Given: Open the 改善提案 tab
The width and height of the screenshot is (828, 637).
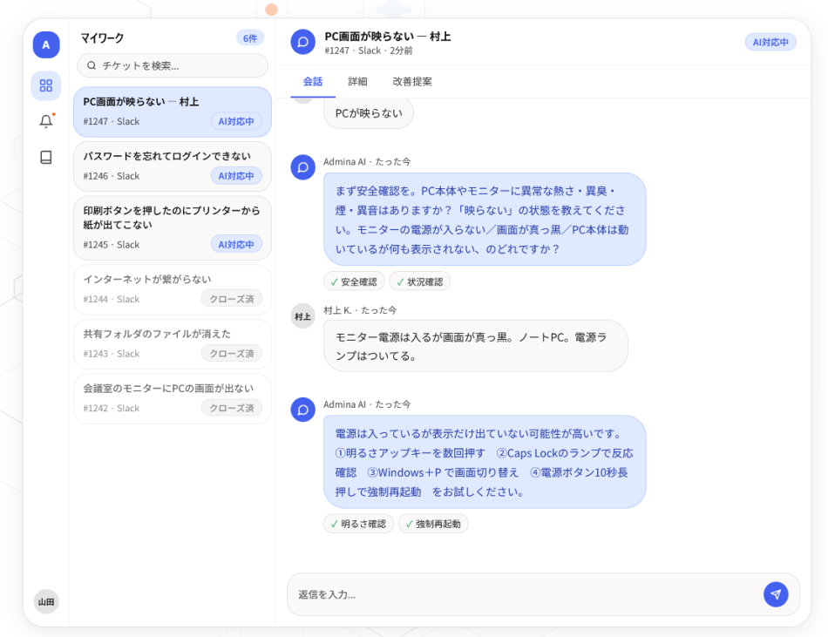Looking at the screenshot, I should 414,81.
